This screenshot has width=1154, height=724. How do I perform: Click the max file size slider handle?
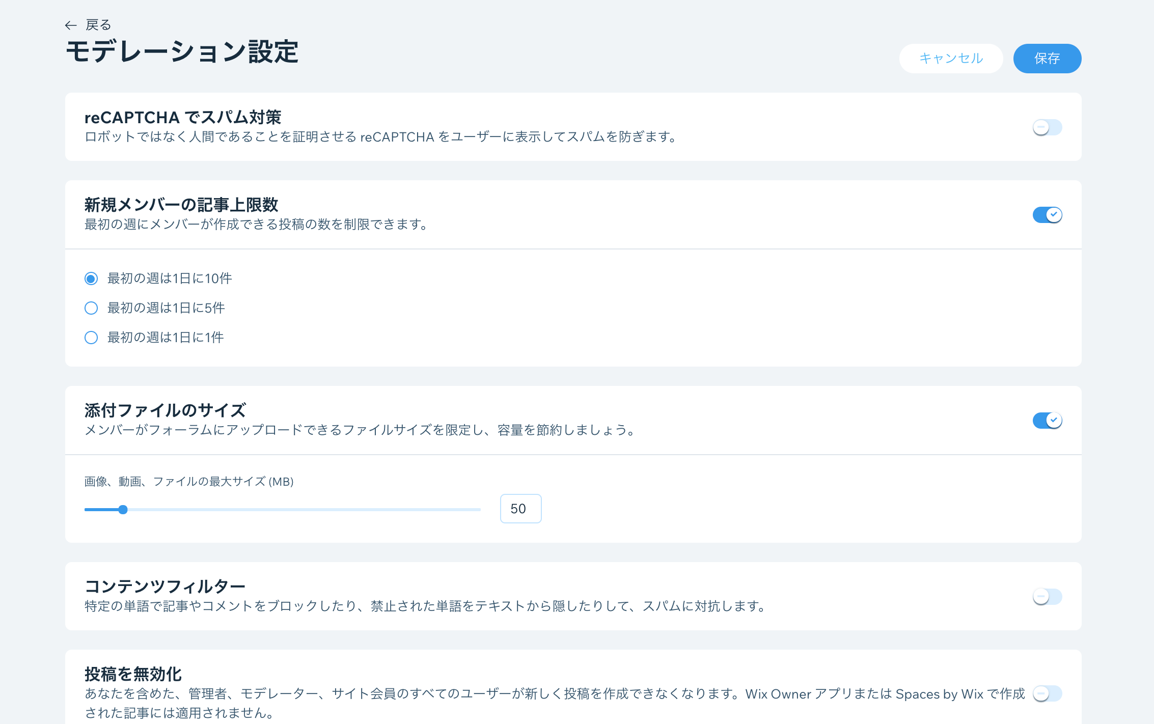point(123,509)
